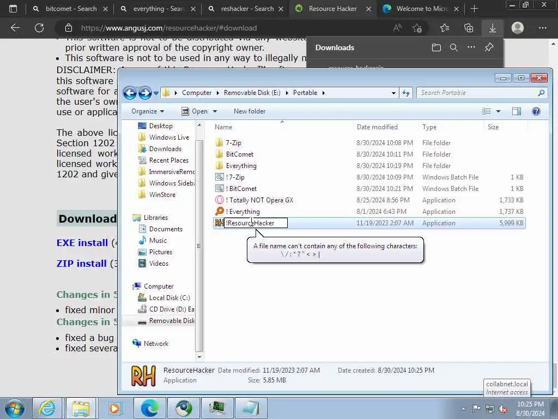Click ZIP install link on webpage
The height and width of the screenshot is (419, 558).
(x=82, y=264)
